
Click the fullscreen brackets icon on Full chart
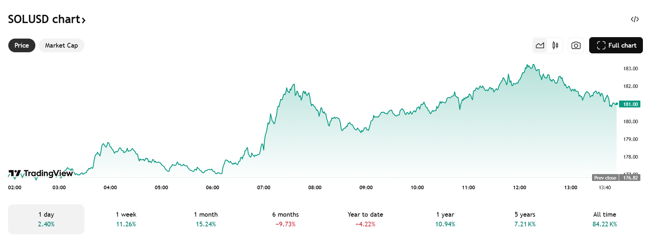601,45
